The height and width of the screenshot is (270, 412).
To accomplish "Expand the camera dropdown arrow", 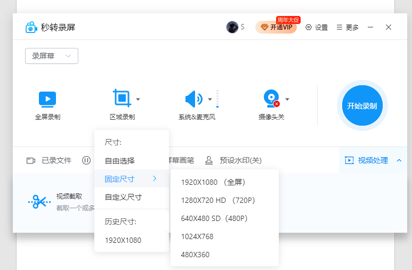I will click(287, 99).
